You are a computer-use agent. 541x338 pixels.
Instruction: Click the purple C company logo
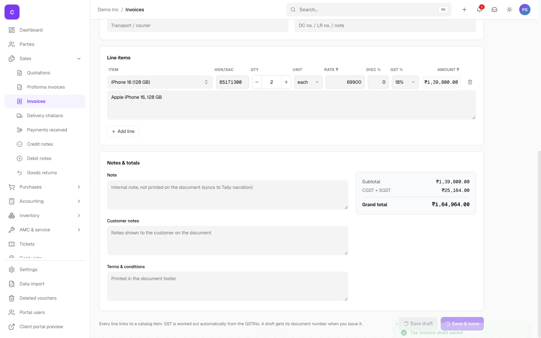click(x=12, y=12)
